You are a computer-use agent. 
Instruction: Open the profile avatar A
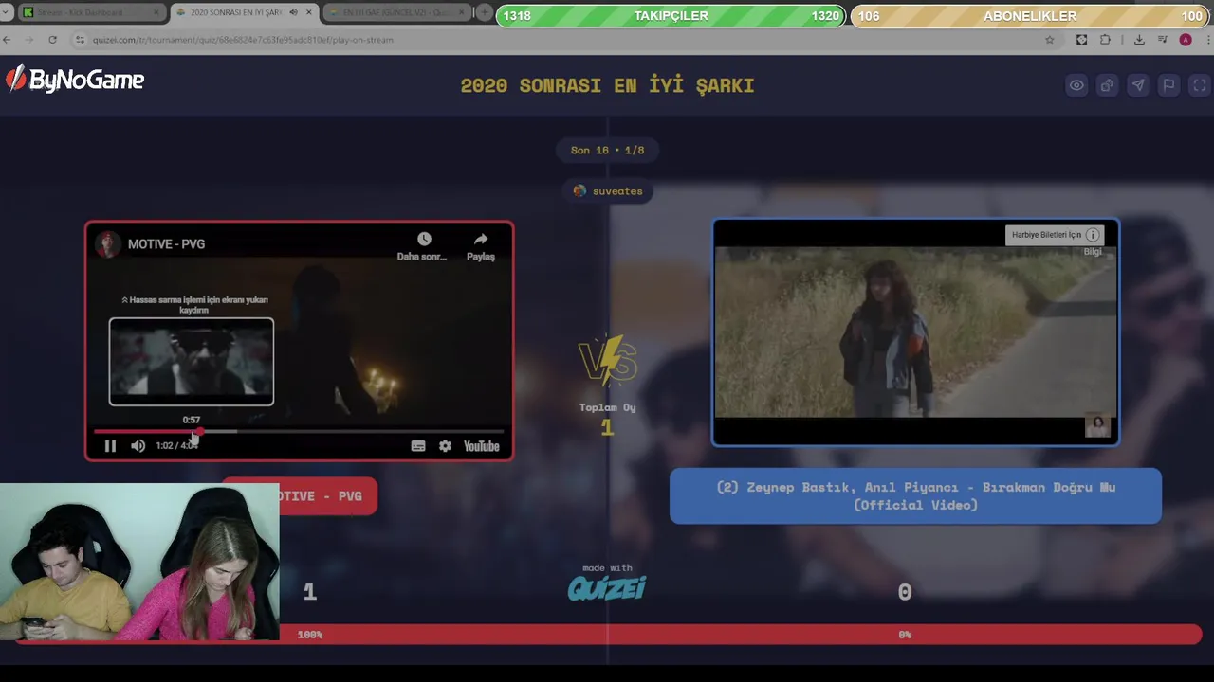1186,40
